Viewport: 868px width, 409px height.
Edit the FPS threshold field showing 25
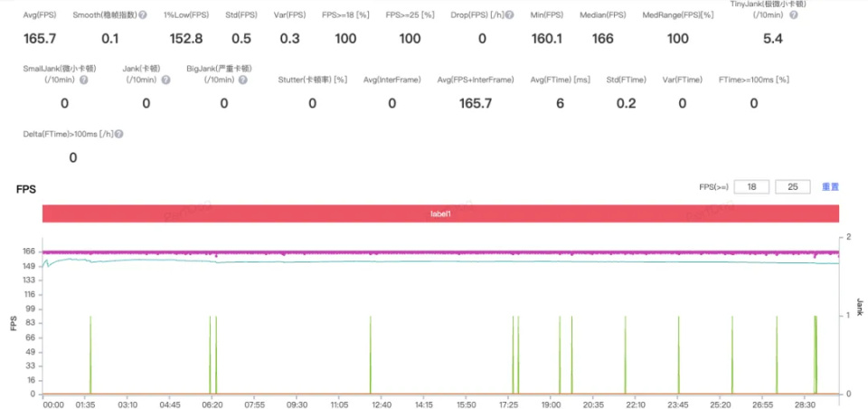793,186
